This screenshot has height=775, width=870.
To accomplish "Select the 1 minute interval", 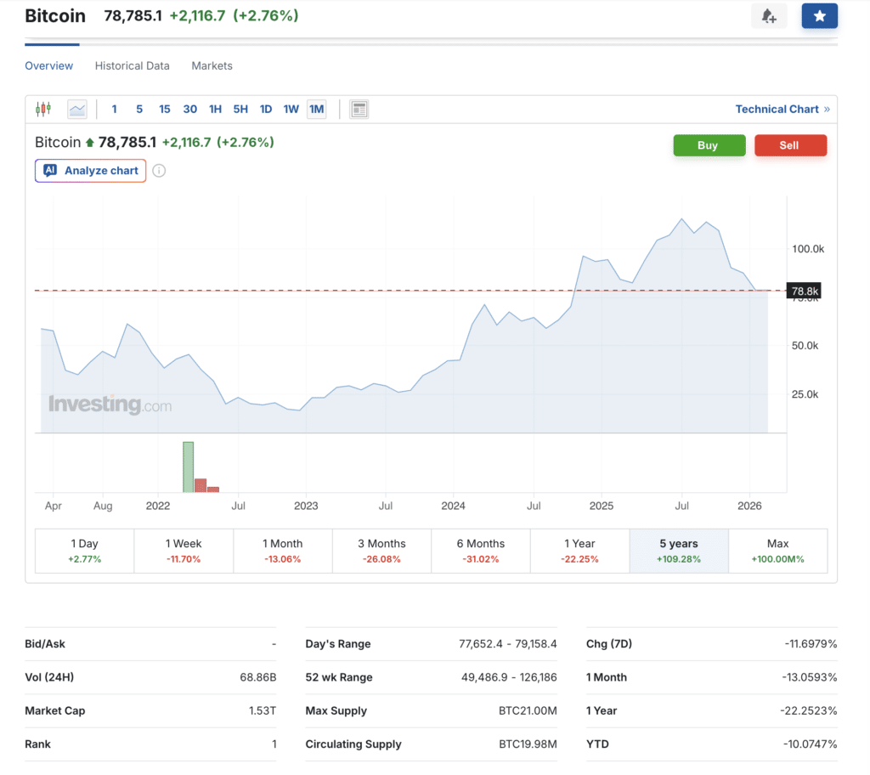I will pos(115,109).
